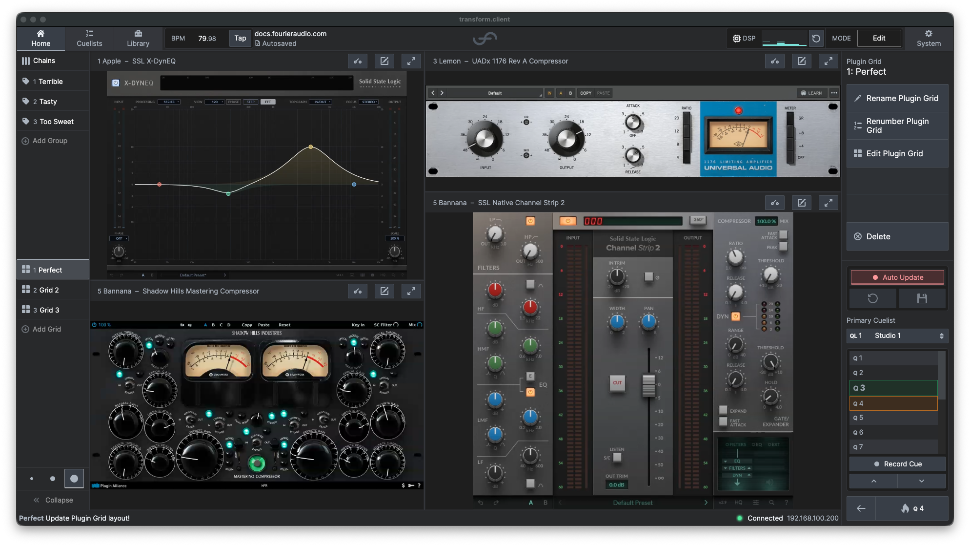Delete the plugin grid
The width and height of the screenshot is (970, 546).
click(897, 236)
